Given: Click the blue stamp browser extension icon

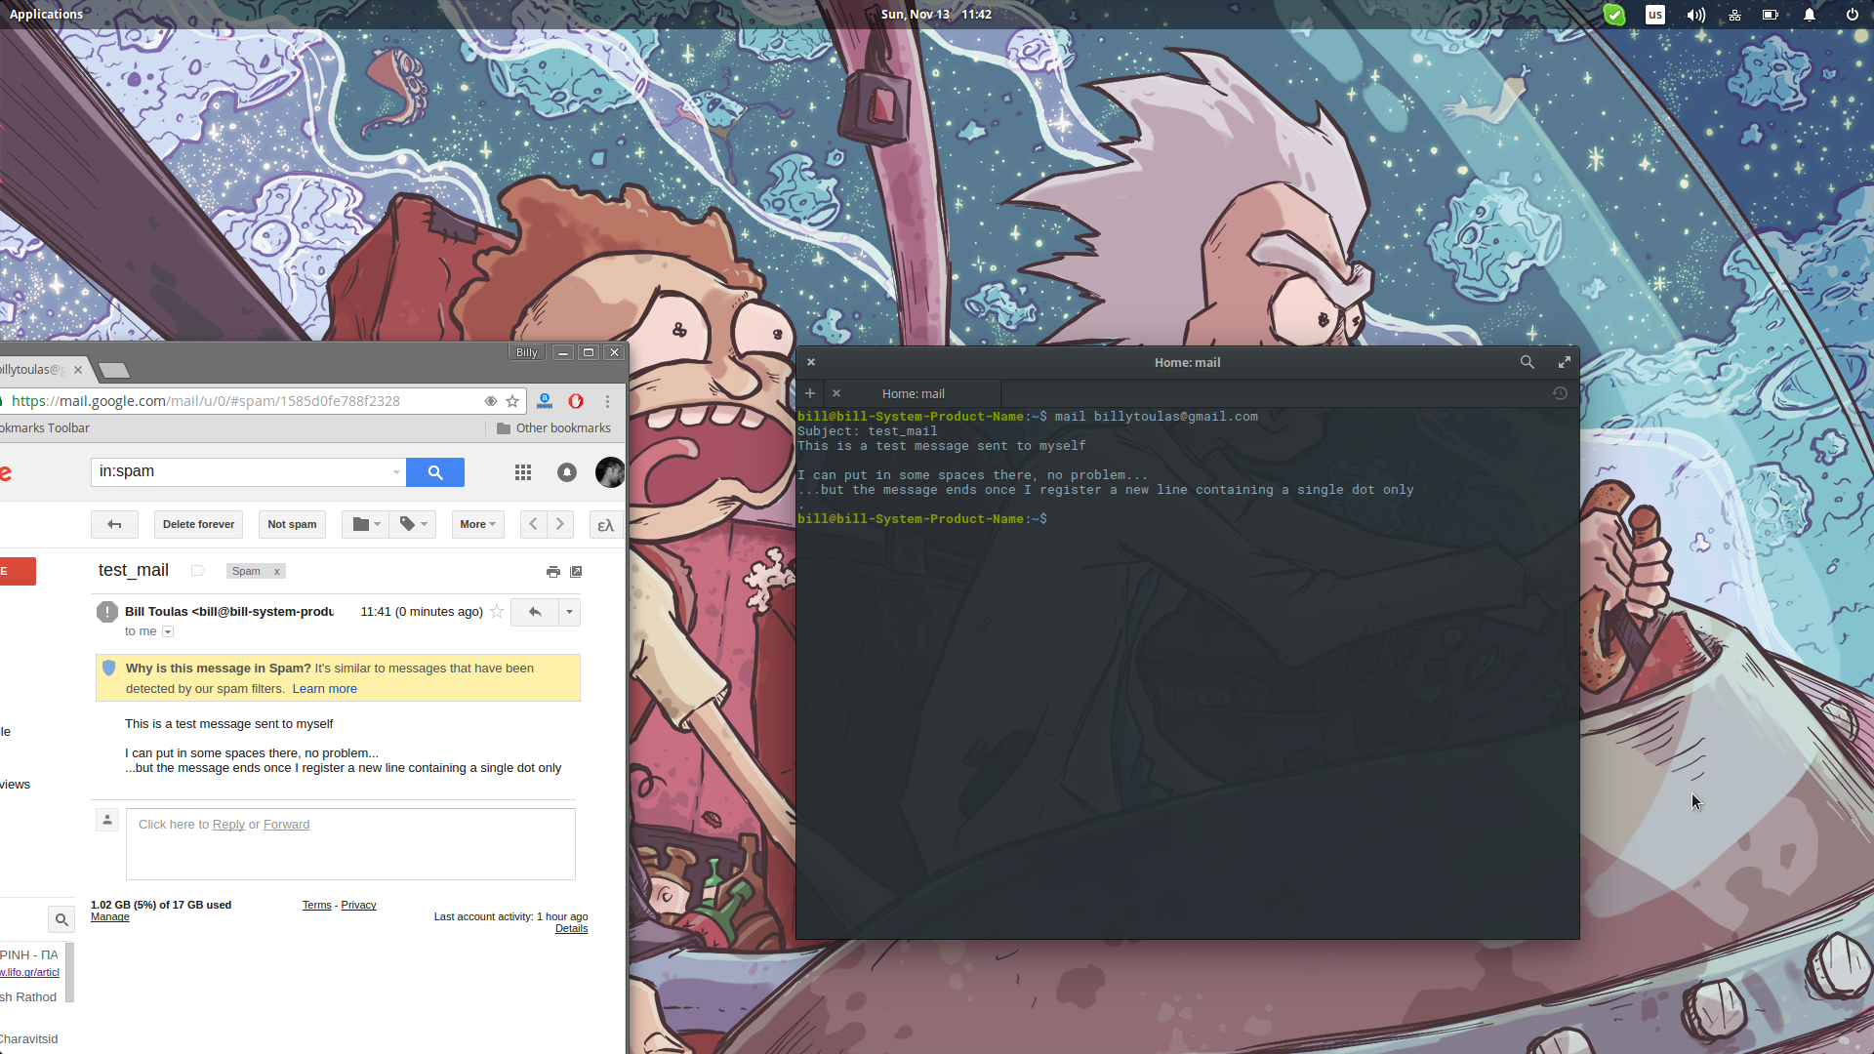Looking at the screenshot, I should [545, 401].
